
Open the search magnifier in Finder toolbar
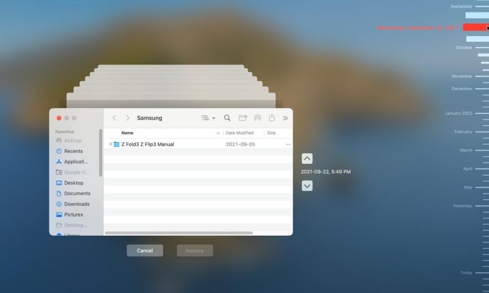coord(227,118)
